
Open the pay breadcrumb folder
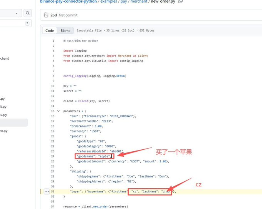[x=124, y=2]
